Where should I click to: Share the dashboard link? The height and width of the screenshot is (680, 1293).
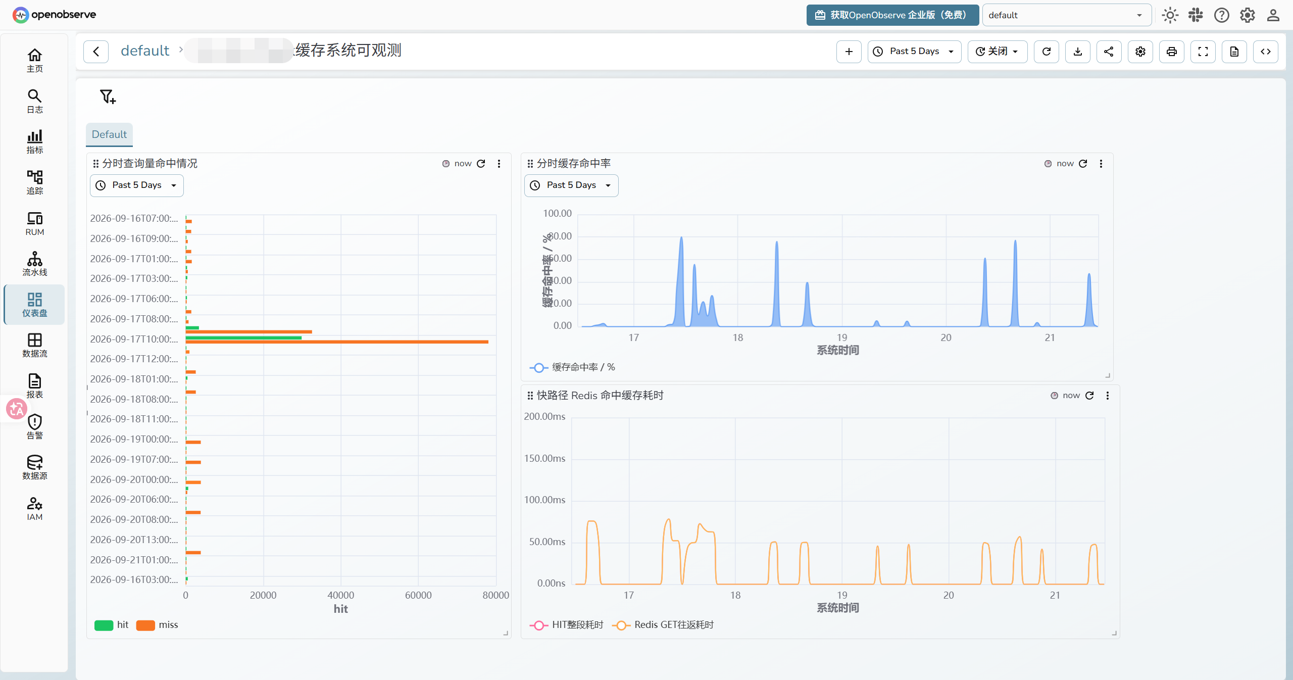(1109, 52)
